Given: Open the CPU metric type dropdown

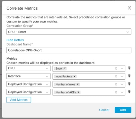Looking at the screenshot, I should 28,68.
